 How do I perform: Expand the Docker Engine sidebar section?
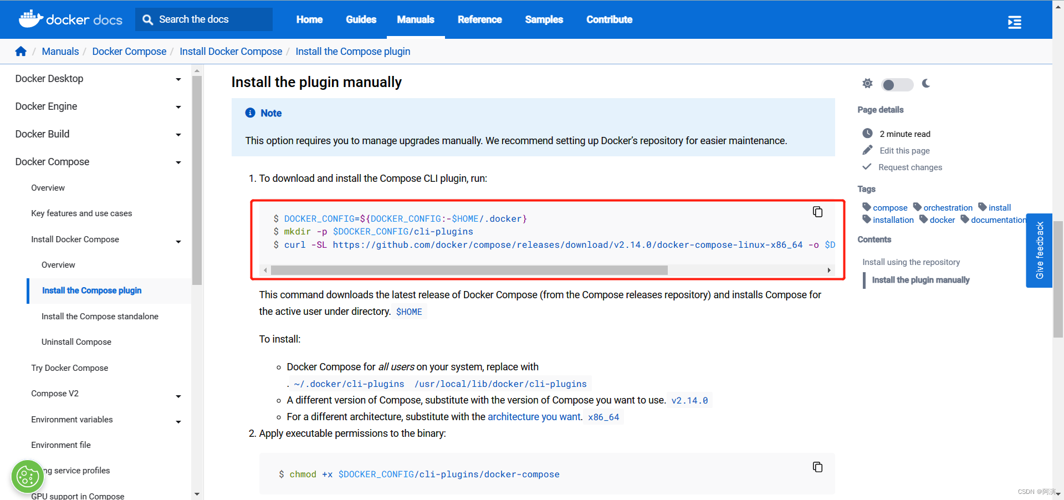[x=178, y=107]
